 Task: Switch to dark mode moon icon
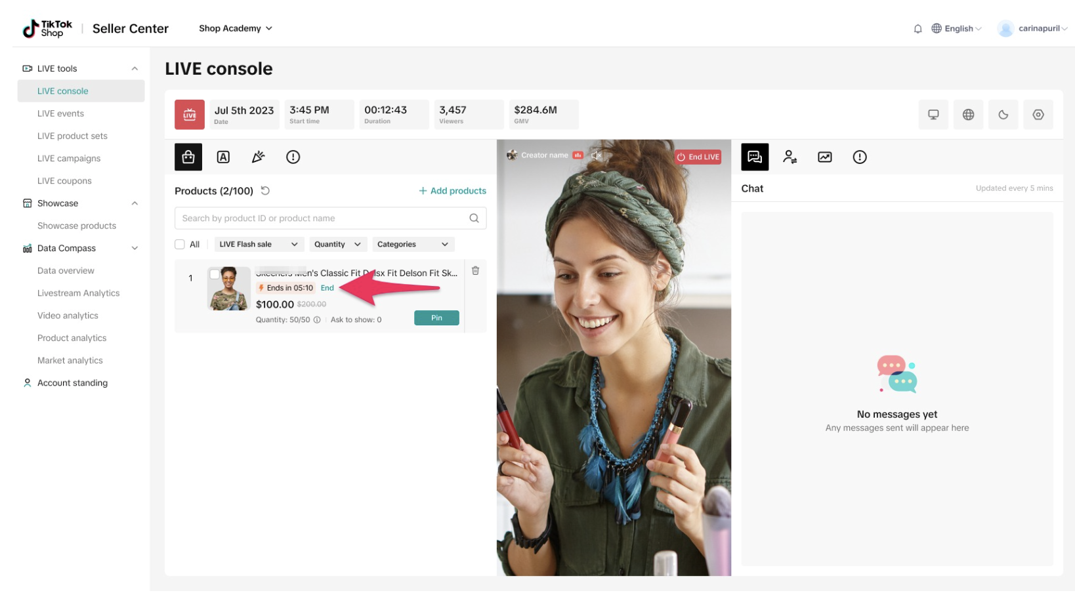click(x=1003, y=115)
